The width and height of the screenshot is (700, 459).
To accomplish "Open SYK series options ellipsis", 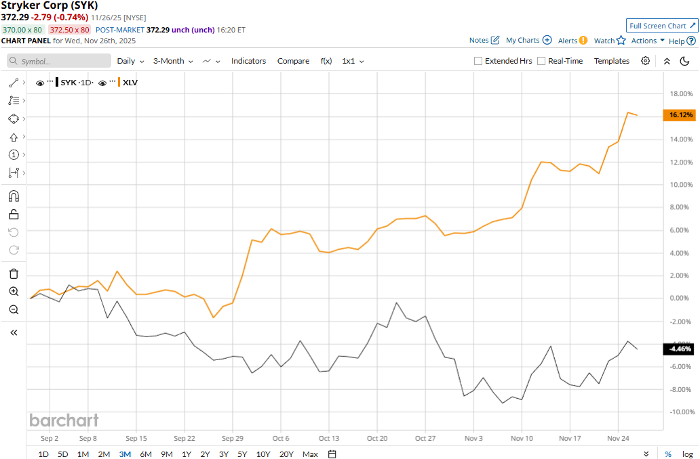I will coord(50,81).
